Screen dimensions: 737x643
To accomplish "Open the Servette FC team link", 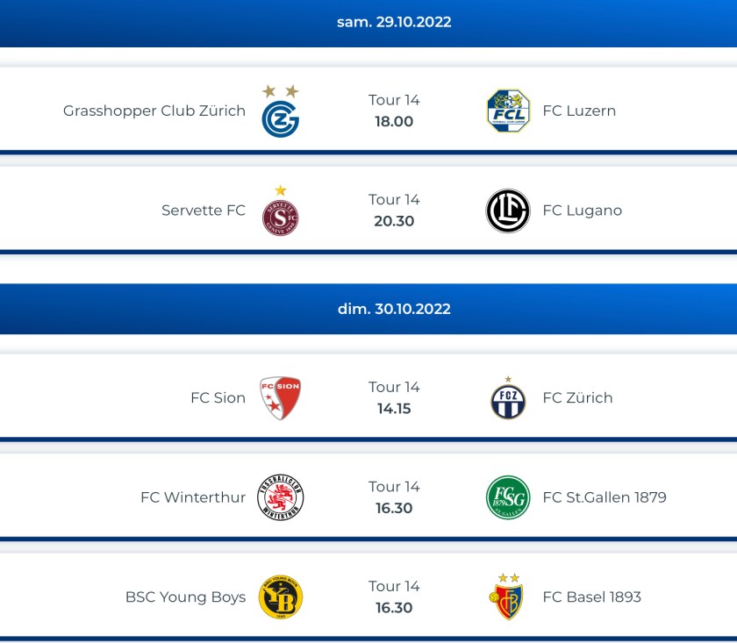I will [204, 211].
